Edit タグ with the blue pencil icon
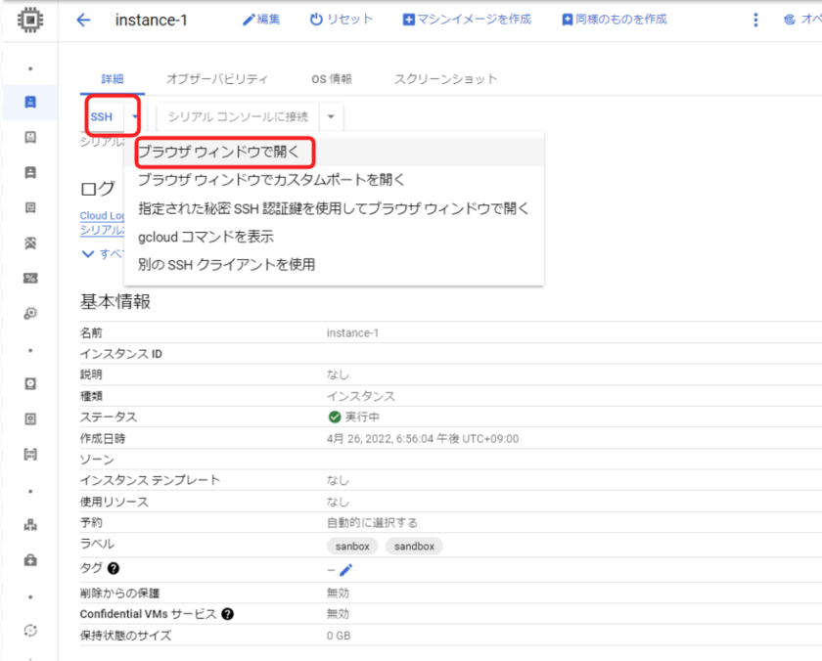Viewport: 822px width, 661px height. [346, 569]
